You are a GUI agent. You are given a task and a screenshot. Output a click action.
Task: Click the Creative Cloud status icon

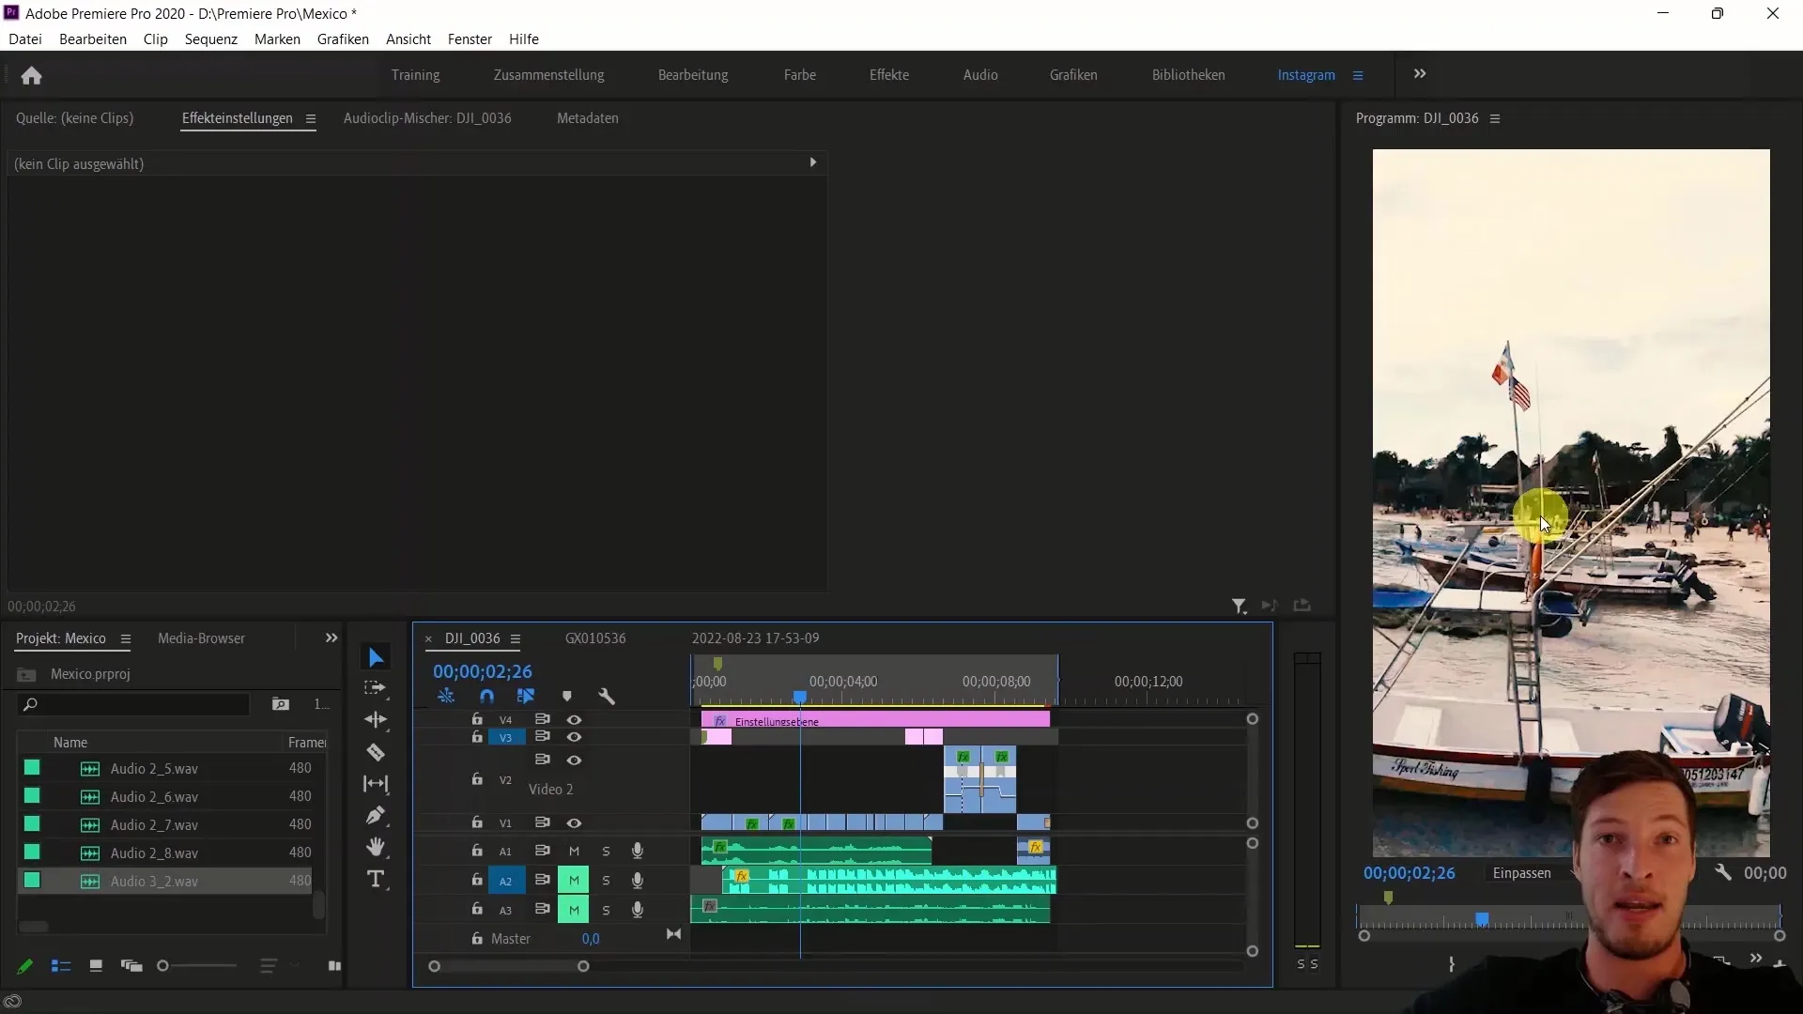click(x=12, y=1002)
